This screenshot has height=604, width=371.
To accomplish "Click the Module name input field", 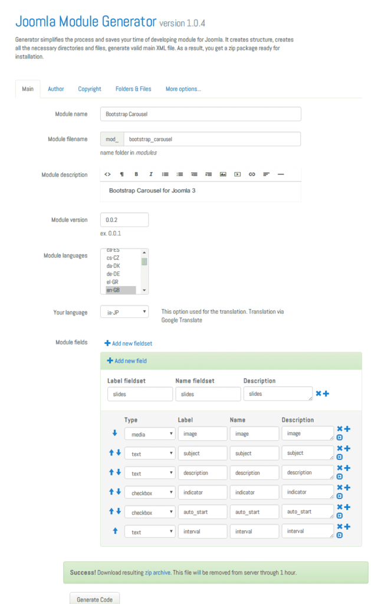I will coord(201,114).
